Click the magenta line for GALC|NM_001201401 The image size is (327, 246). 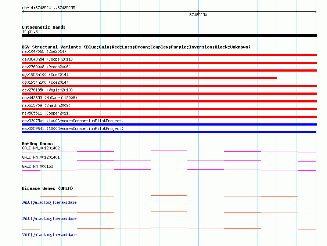click(169, 160)
